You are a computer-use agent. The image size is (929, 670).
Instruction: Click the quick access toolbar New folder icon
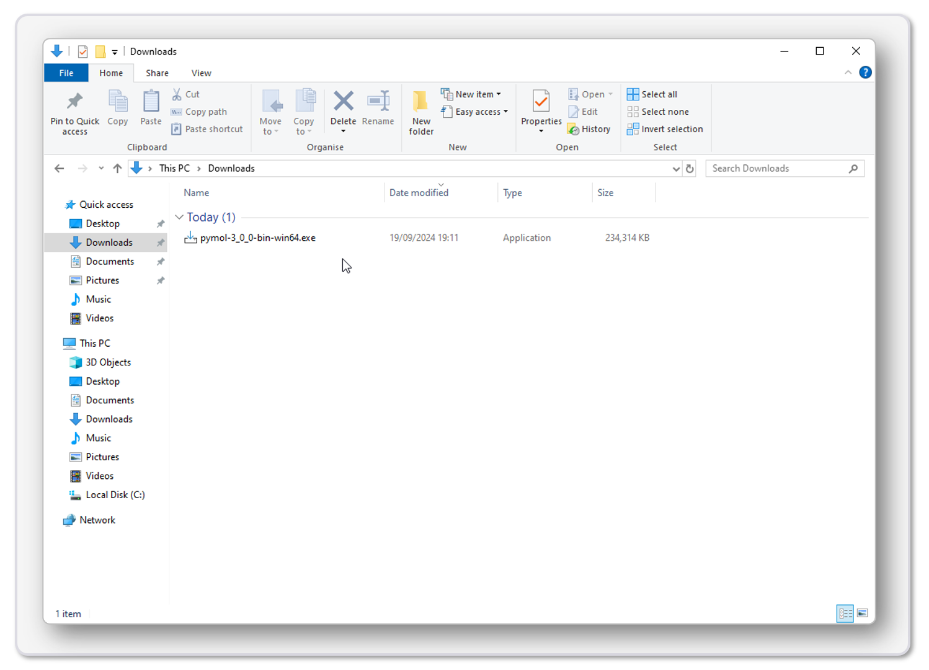click(x=100, y=51)
